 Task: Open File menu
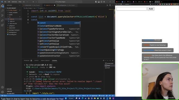[5, 2]
